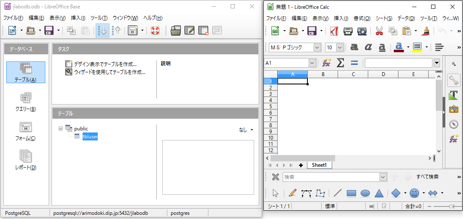
Task: Open ウィンドウ menu in Base window
Action: pos(125,18)
